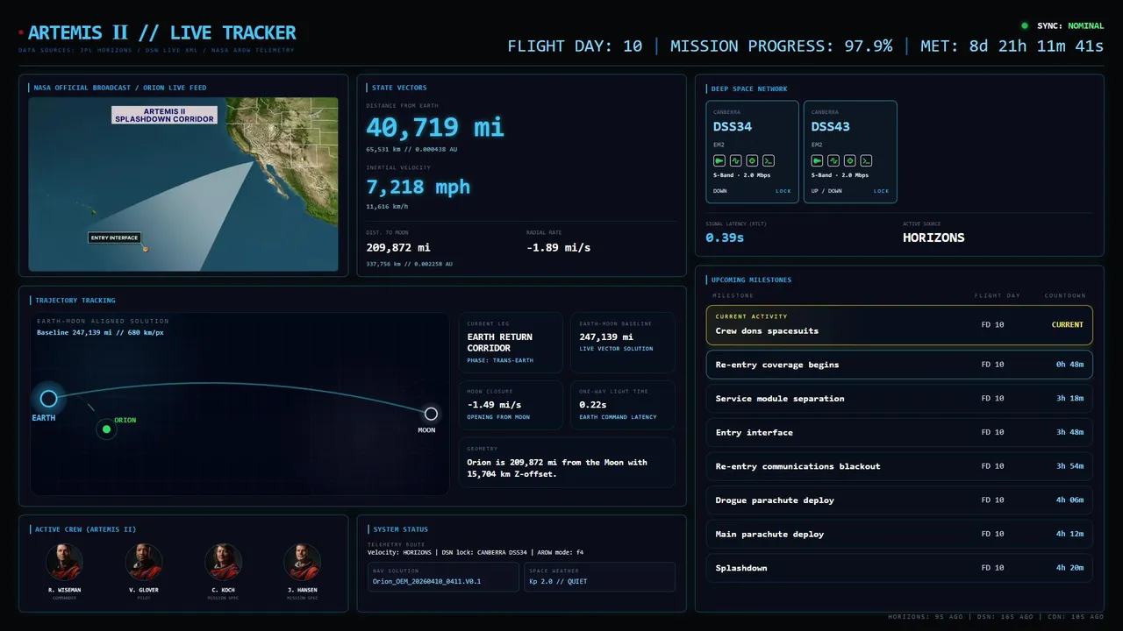The image size is (1123, 631).
Task: Open J. Hansen's crew portrait
Action: 302,562
